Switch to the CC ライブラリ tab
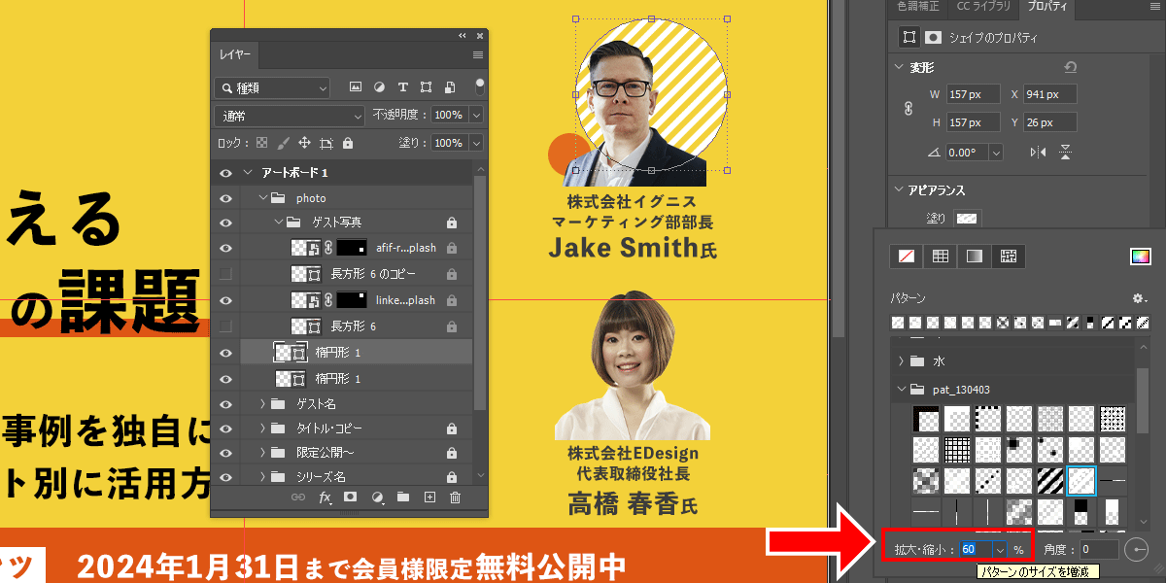The height and width of the screenshot is (583, 1166). [981, 7]
